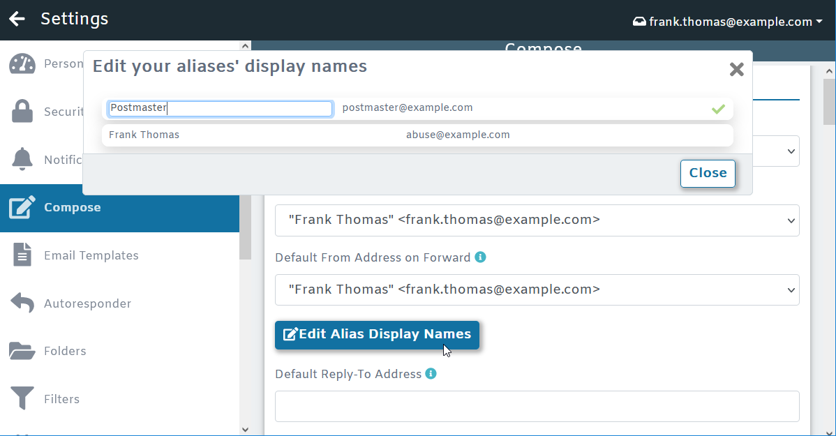Viewport: 836px width, 436px height.
Task: Click the Autoresponder reply arrow icon
Action: tap(22, 303)
